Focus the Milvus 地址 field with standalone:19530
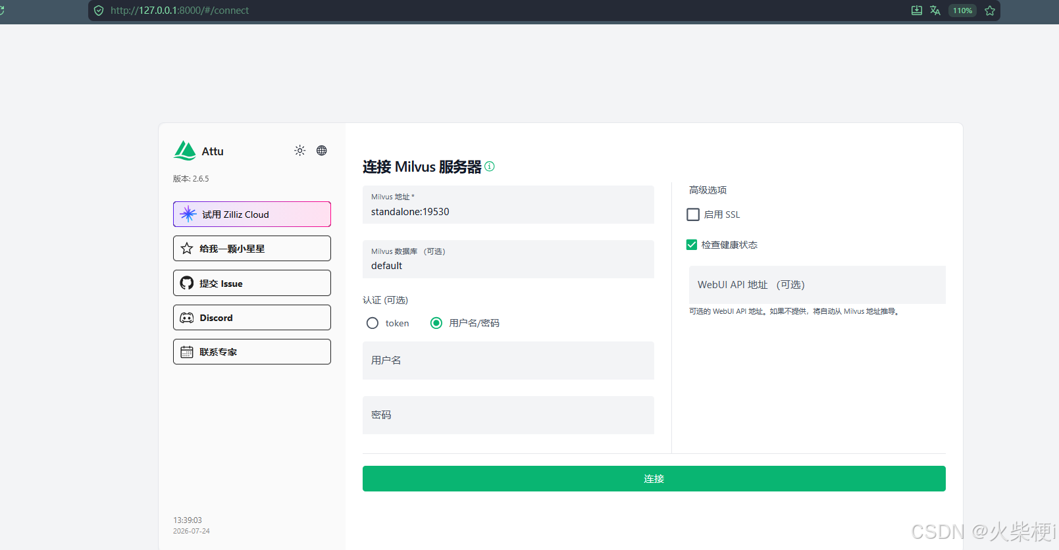 pos(508,205)
